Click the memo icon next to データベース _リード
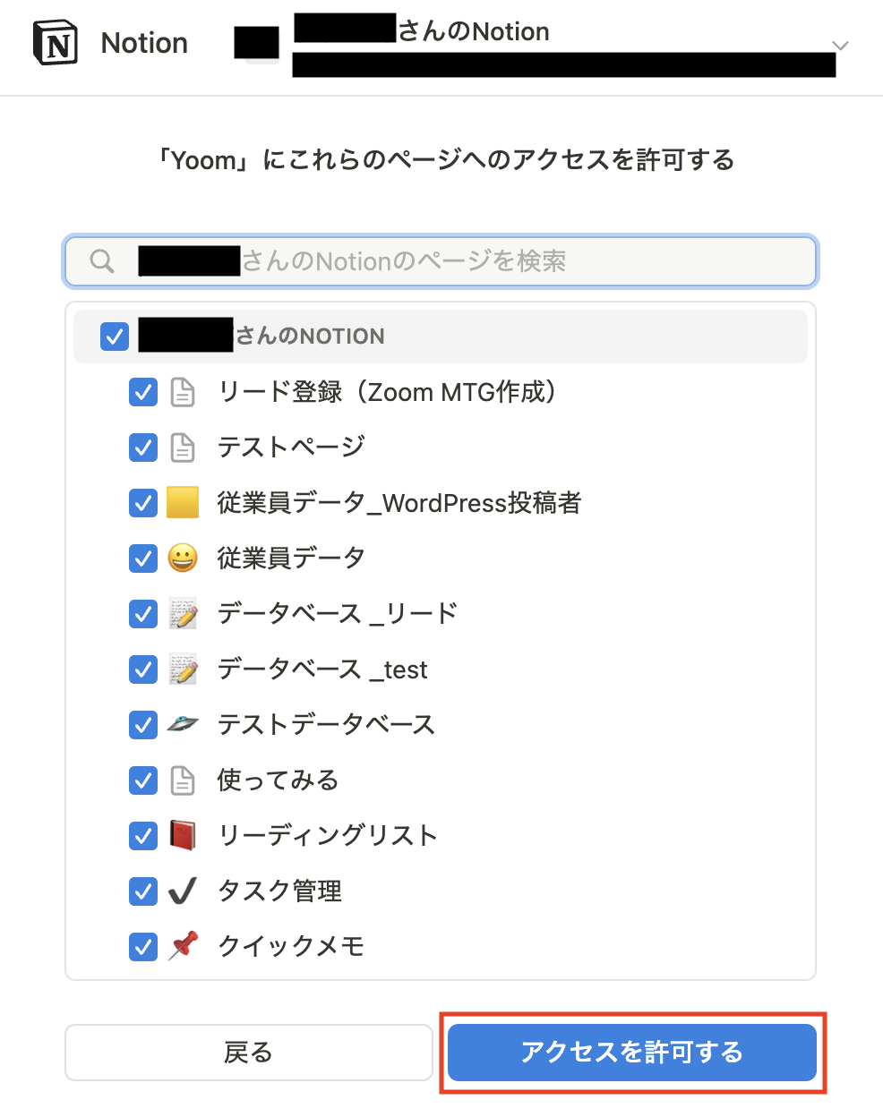Screen dimensions: 883x1117 pyautogui.click(x=183, y=613)
